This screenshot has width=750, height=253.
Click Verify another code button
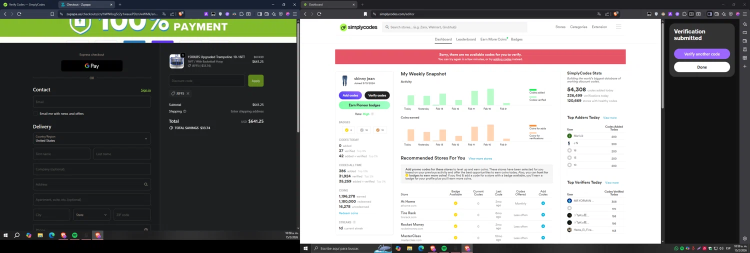702,54
